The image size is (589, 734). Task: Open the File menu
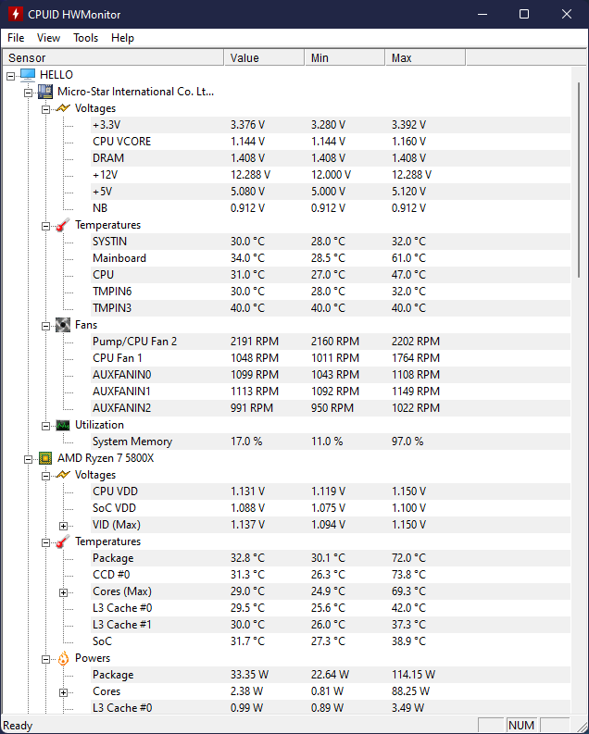[16, 38]
